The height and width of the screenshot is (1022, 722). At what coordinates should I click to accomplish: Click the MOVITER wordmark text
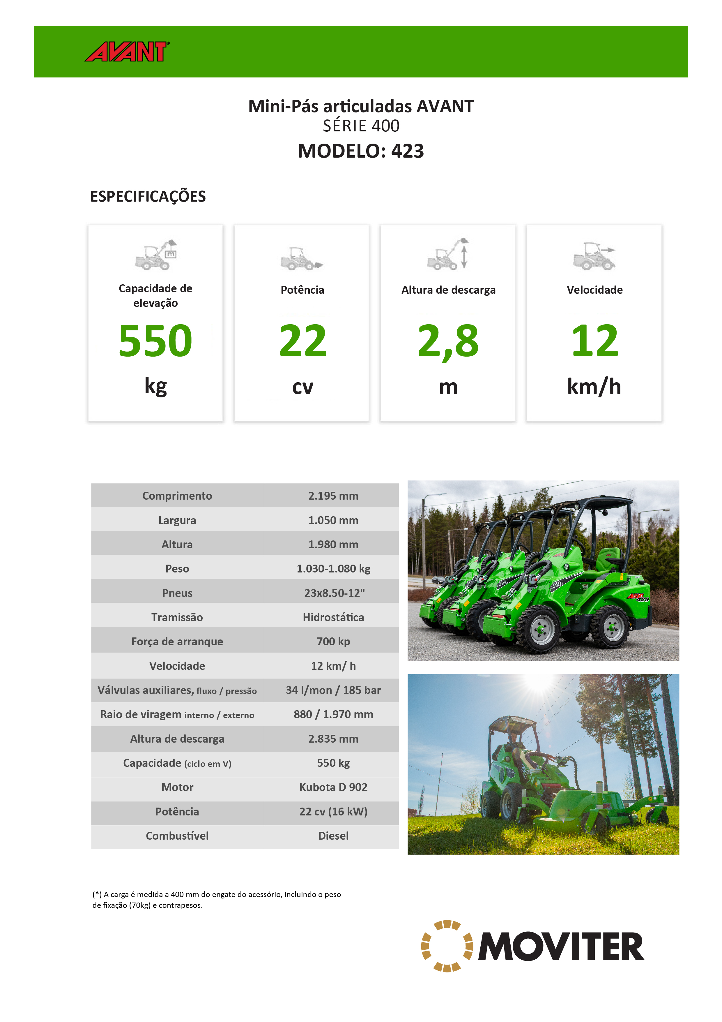click(x=561, y=946)
